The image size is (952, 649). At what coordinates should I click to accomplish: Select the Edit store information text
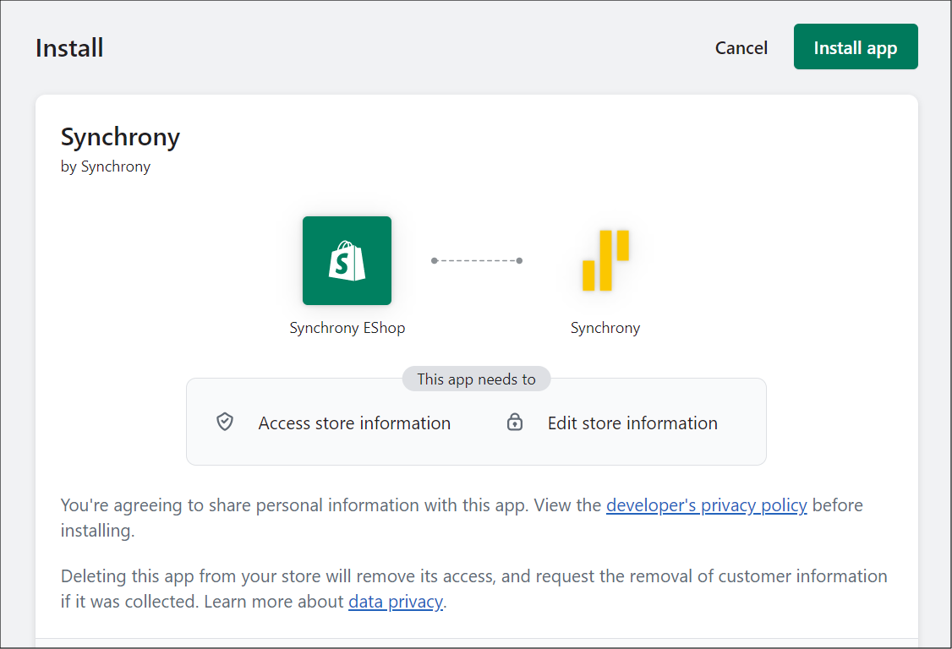[x=632, y=423]
